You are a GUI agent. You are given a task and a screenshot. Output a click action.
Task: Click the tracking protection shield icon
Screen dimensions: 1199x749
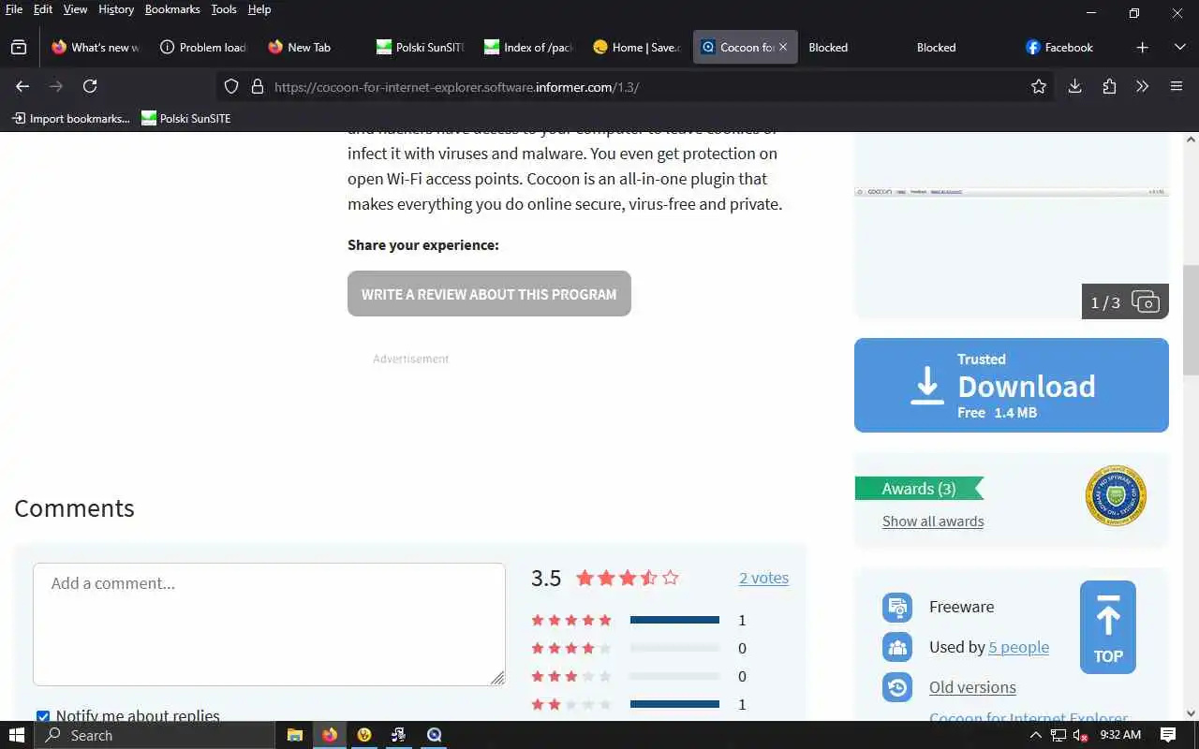[x=231, y=86]
